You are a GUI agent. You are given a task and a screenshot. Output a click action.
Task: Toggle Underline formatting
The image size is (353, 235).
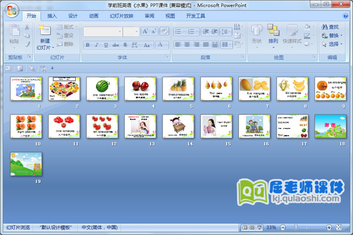[x=106, y=45]
